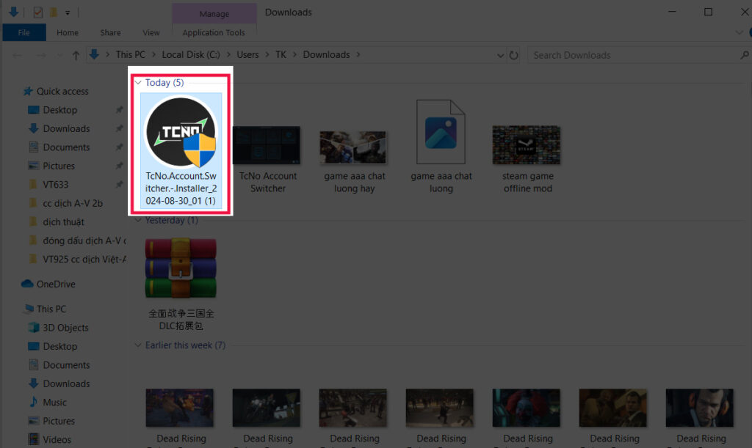Screen dimensions: 752x448
Task: Switch to the Share ribbon tab
Action: coord(110,32)
